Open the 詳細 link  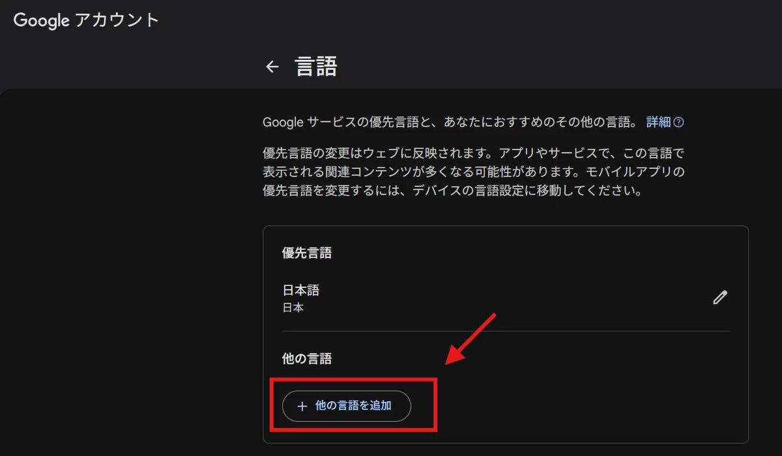click(x=658, y=122)
